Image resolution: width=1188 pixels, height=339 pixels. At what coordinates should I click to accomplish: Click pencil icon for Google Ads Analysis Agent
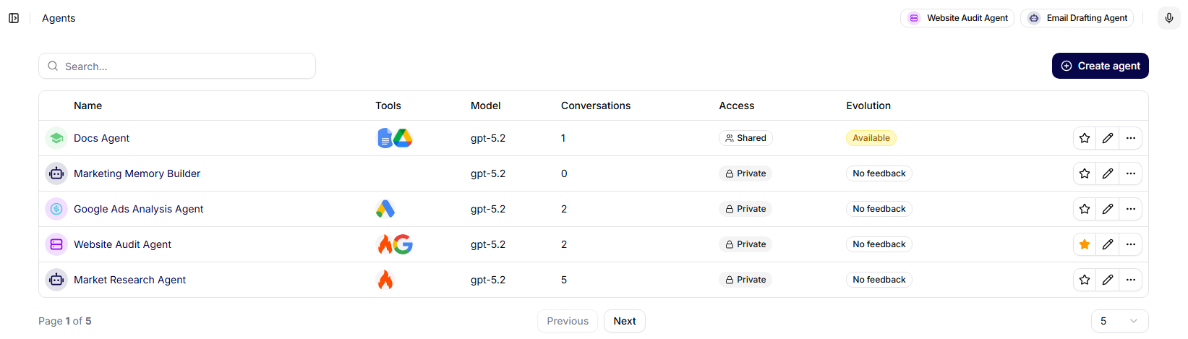1108,209
